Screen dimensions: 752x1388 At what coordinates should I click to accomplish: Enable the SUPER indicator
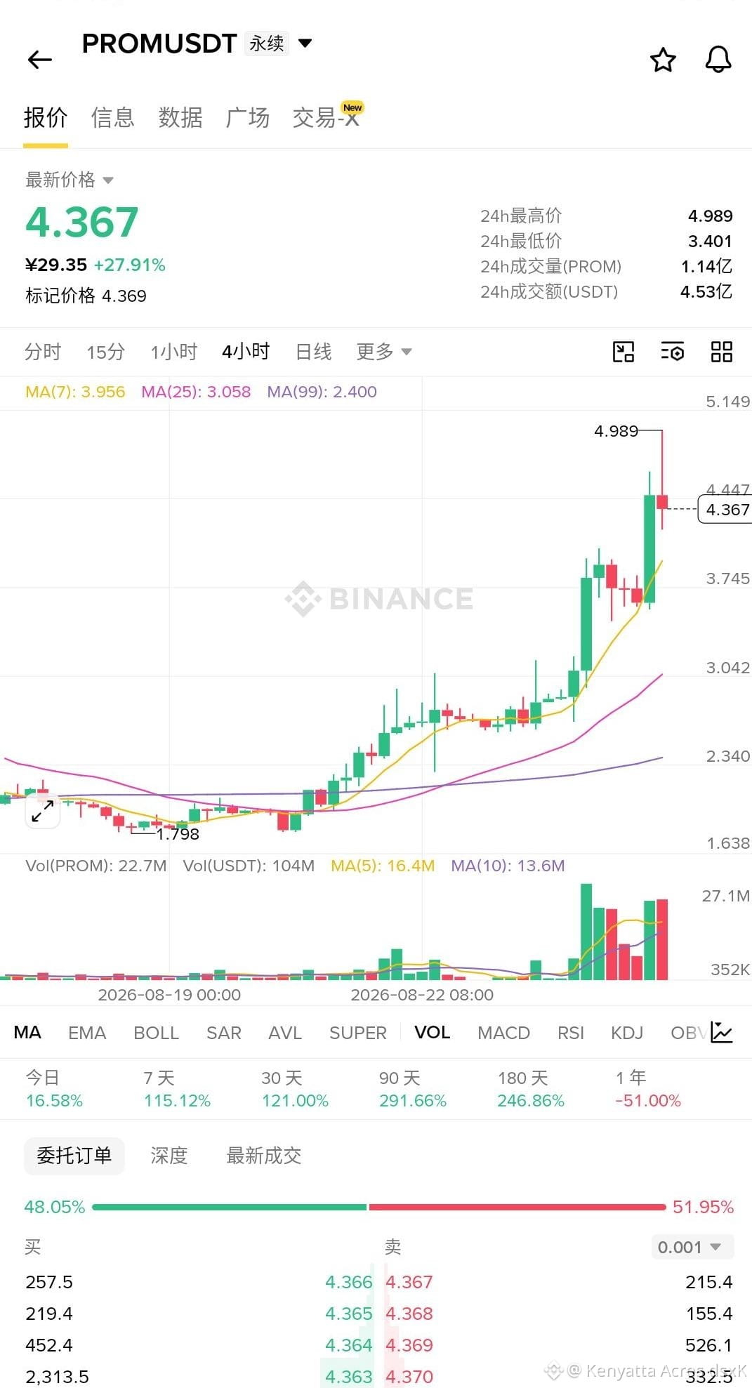click(x=358, y=1032)
